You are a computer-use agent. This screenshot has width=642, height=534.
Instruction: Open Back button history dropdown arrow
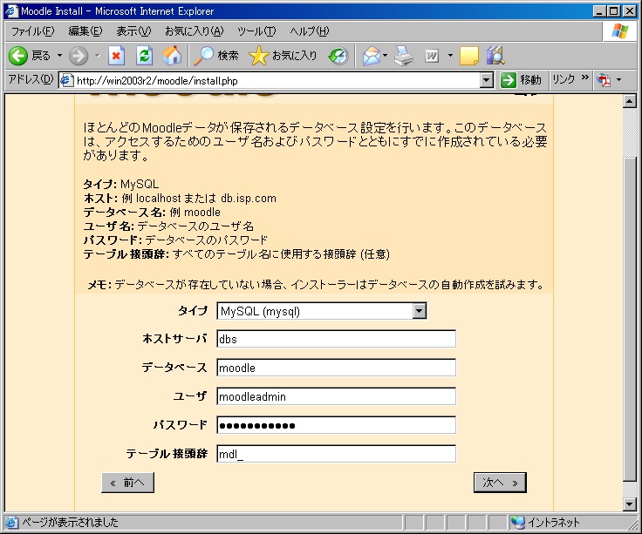coord(59,55)
